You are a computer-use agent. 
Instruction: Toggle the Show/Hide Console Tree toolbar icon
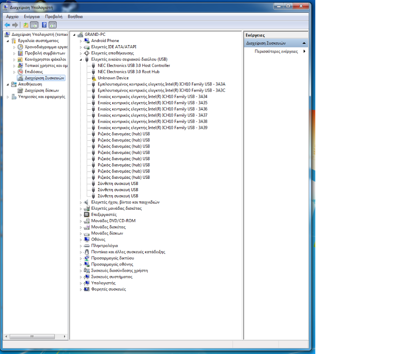[34, 25]
